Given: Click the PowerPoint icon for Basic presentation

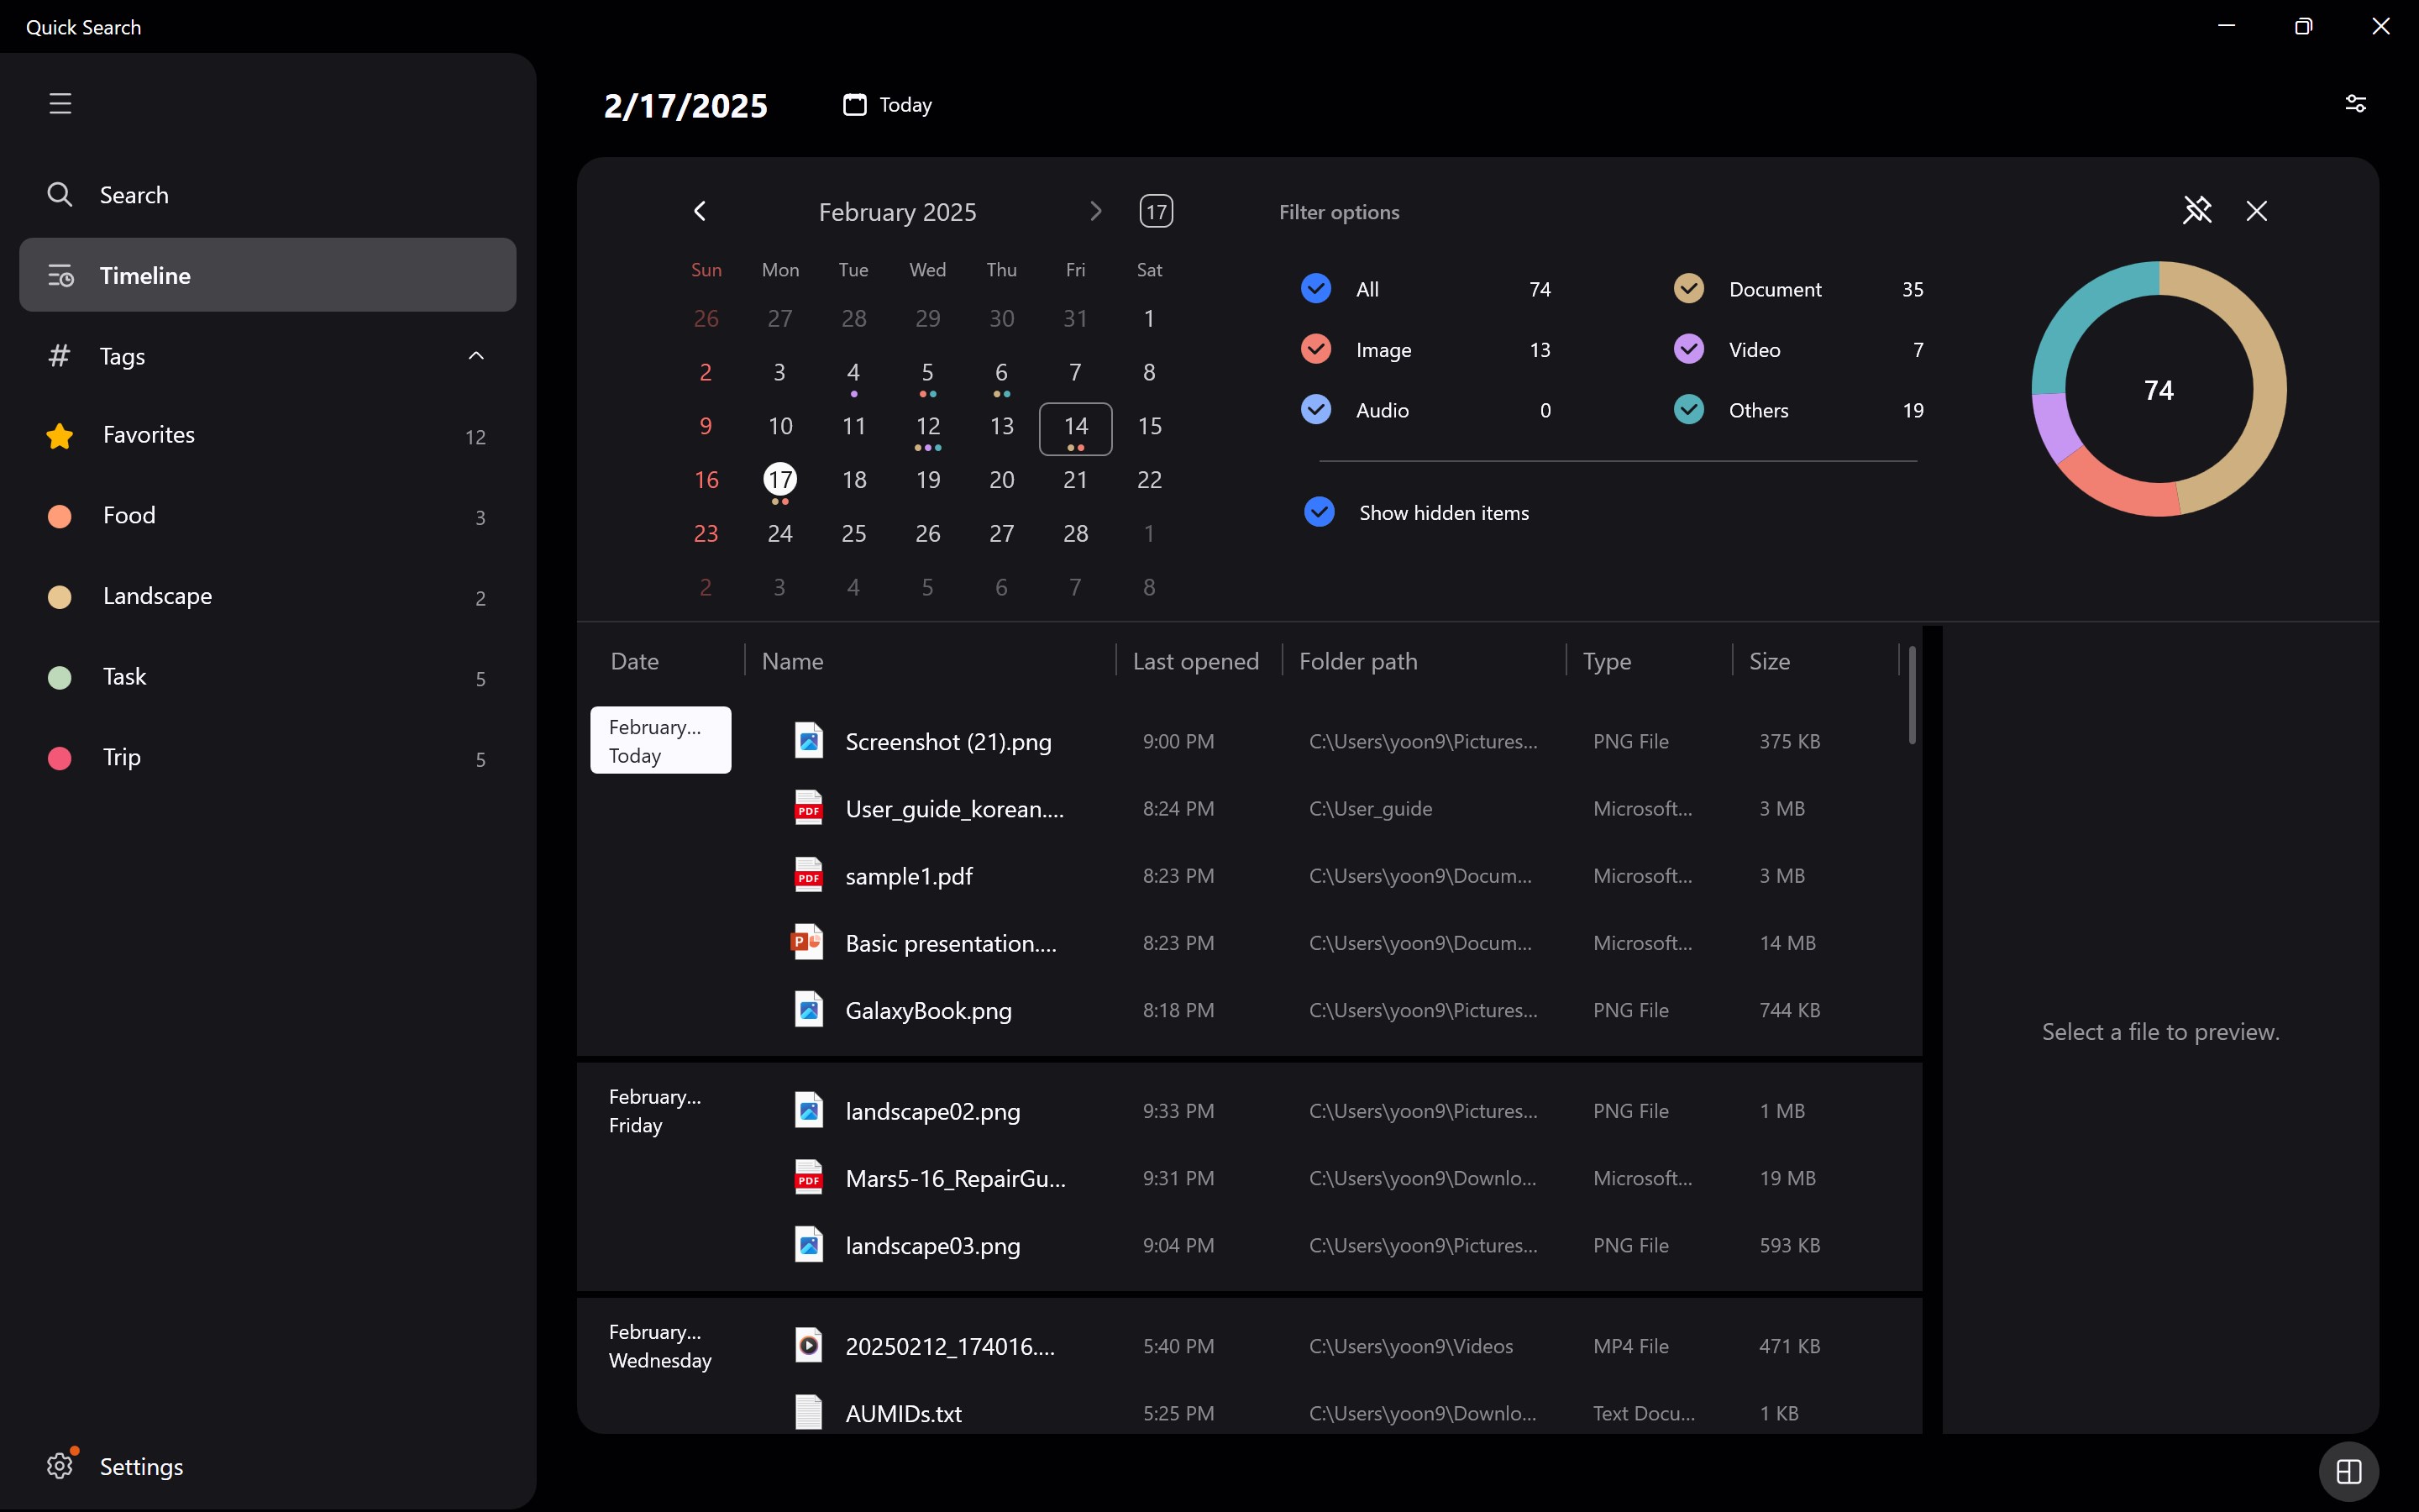Looking at the screenshot, I should point(806,942).
